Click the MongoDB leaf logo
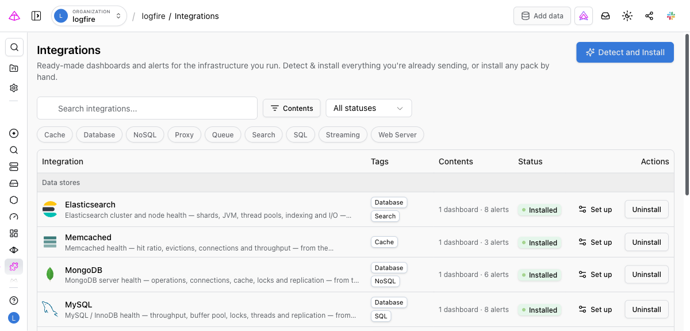This screenshot has width=690, height=331. coord(50,275)
